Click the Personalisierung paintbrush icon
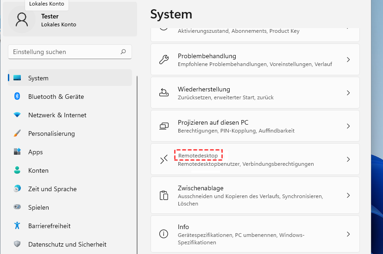The height and width of the screenshot is (254, 383). [x=17, y=133]
